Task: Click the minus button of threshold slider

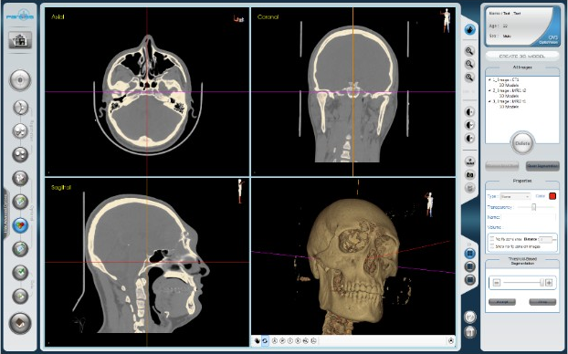Action: (x=496, y=283)
